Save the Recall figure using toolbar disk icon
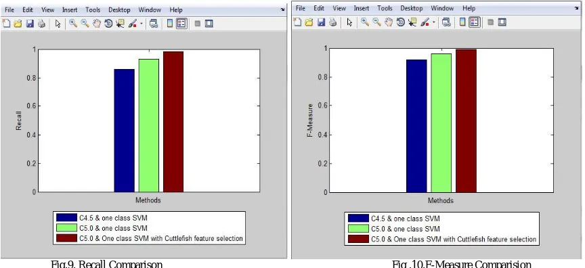This screenshot has height=268, width=585. tap(30, 24)
